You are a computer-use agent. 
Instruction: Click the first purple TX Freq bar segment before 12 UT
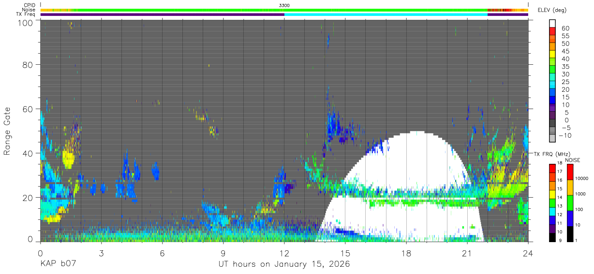pos(162,14)
